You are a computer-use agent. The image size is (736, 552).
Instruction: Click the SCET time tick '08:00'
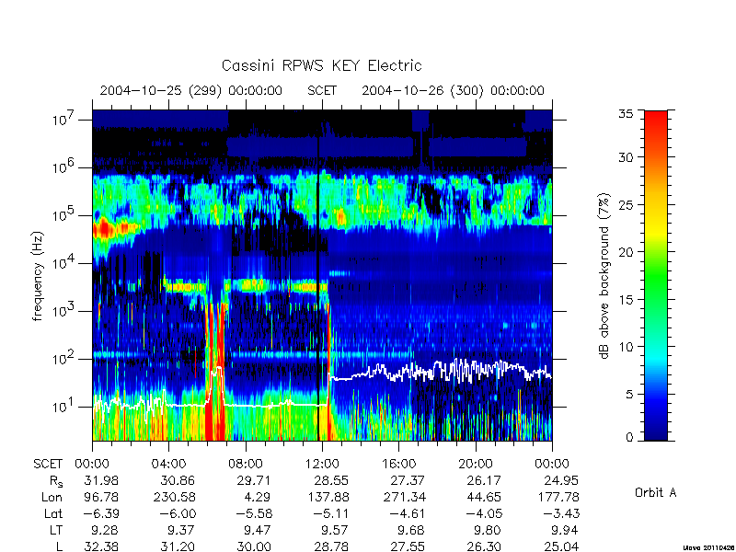pyautogui.click(x=246, y=464)
